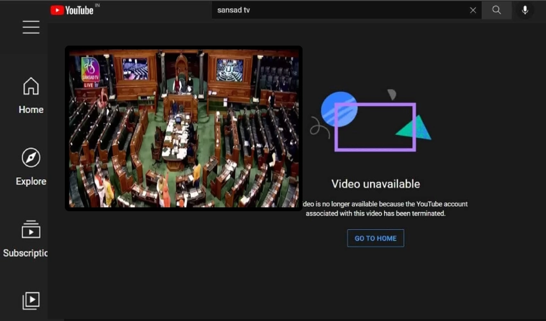Screen dimensions: 546x321
Task: Click the GO TO HOME button
Action: [375, 238]
